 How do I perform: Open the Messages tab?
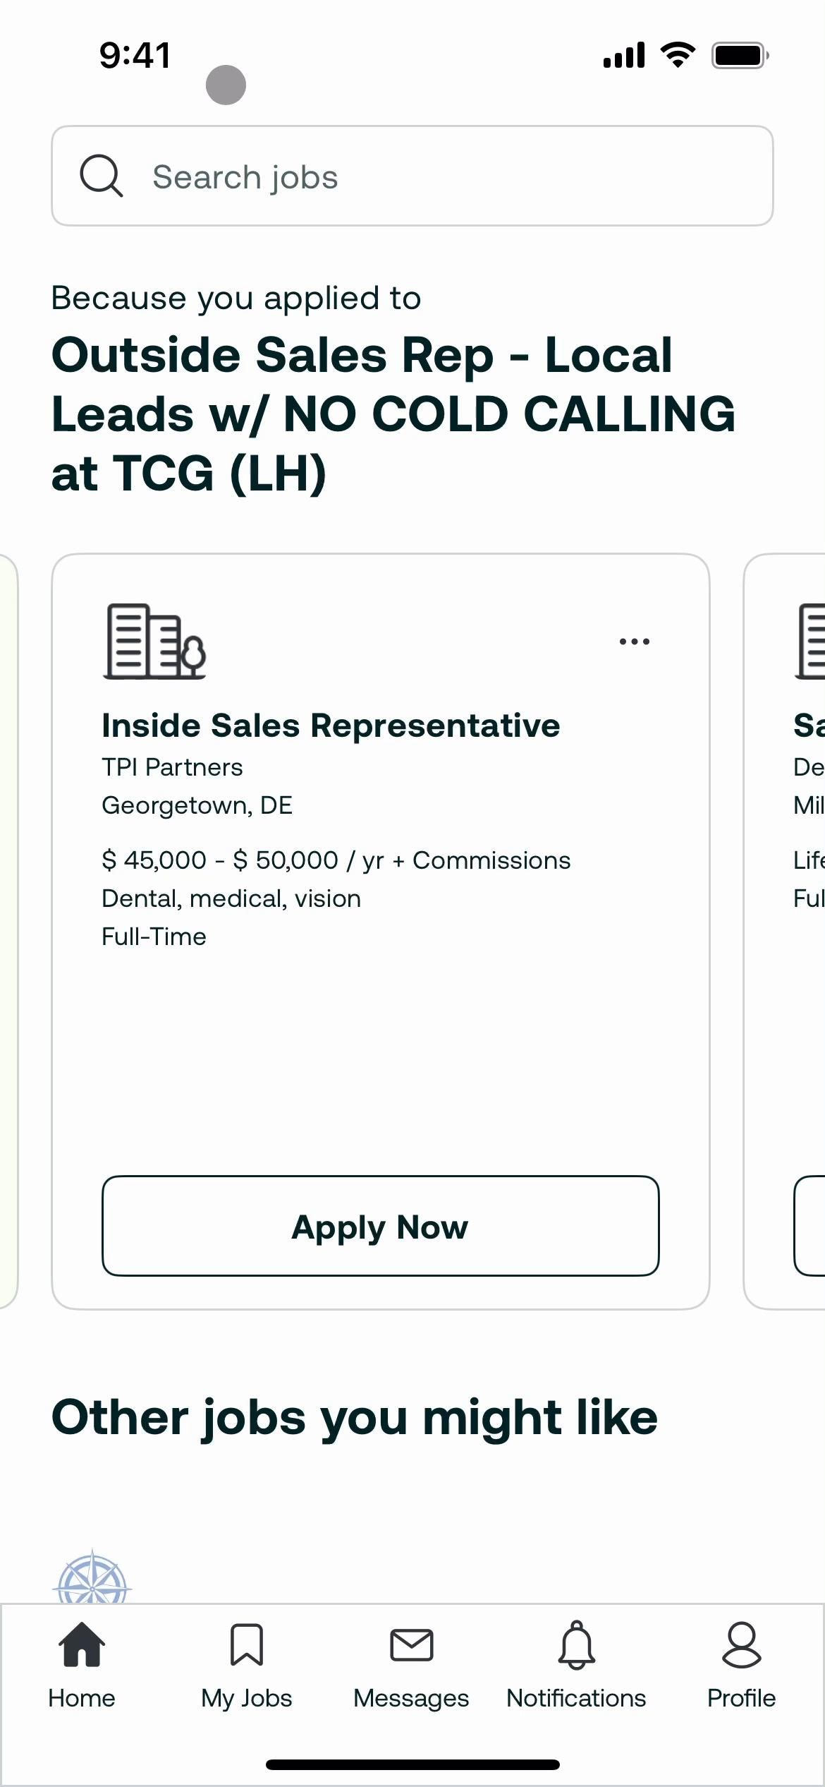(411, 1666)
